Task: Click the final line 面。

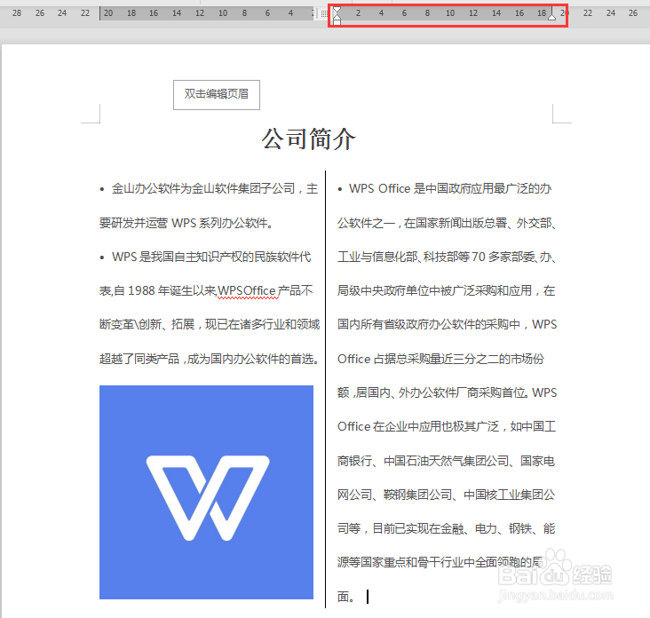Action: pyautogui.click(x=345, y=597)
